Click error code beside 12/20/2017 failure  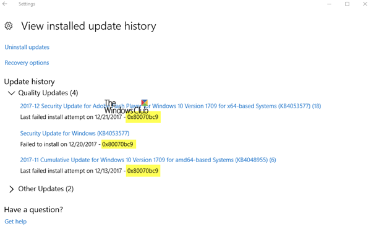[118, 144]
